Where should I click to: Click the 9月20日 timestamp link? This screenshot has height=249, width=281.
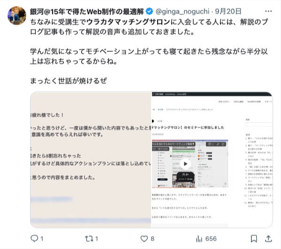[228, 11]
